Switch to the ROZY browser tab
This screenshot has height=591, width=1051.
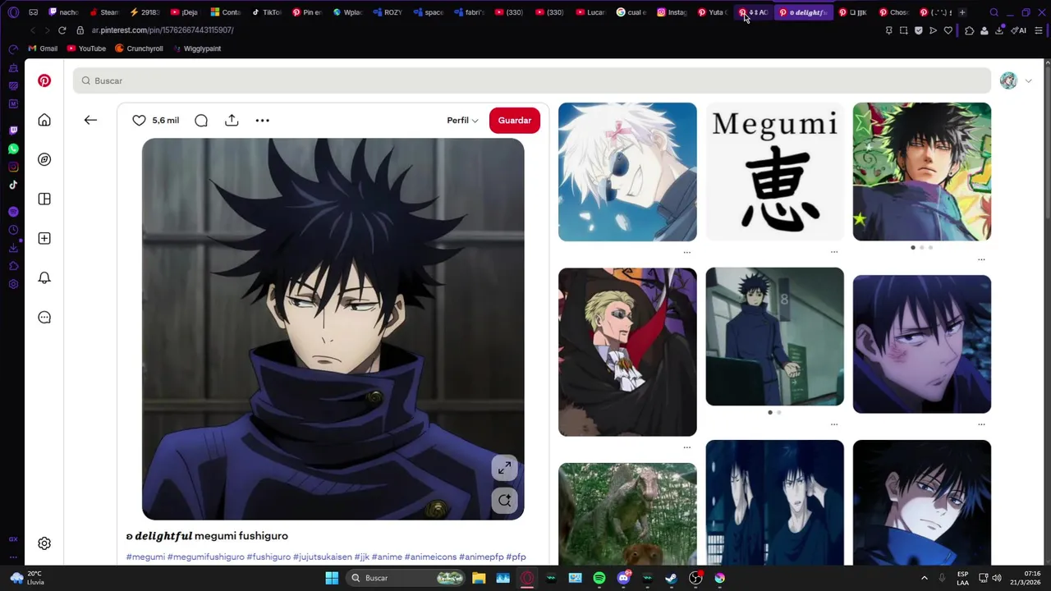[x=388, y=12]
